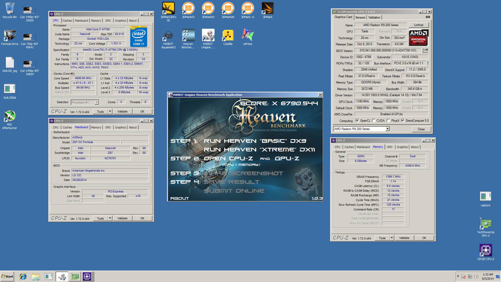The height and width of the screenshot is (282, 501).
Task: Toggle the OpenCL checkbox in GPU-Z
Action: pos(357,121)
